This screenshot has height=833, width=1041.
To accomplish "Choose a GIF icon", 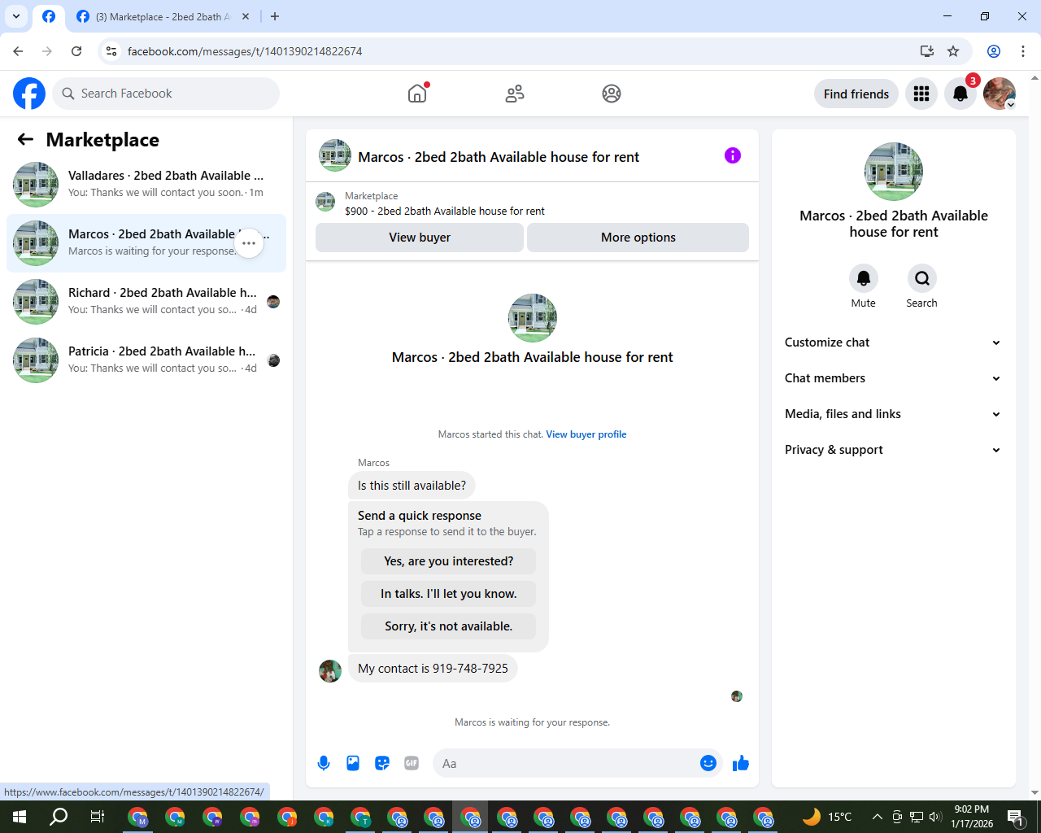I will (412, 763).
